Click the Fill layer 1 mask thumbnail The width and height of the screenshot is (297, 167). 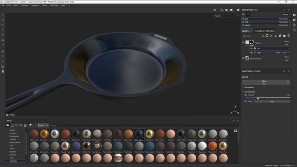click(x=252, y=42)
